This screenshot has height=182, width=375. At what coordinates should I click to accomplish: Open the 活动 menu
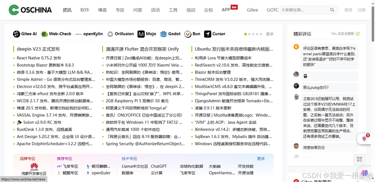click(155, 10)
